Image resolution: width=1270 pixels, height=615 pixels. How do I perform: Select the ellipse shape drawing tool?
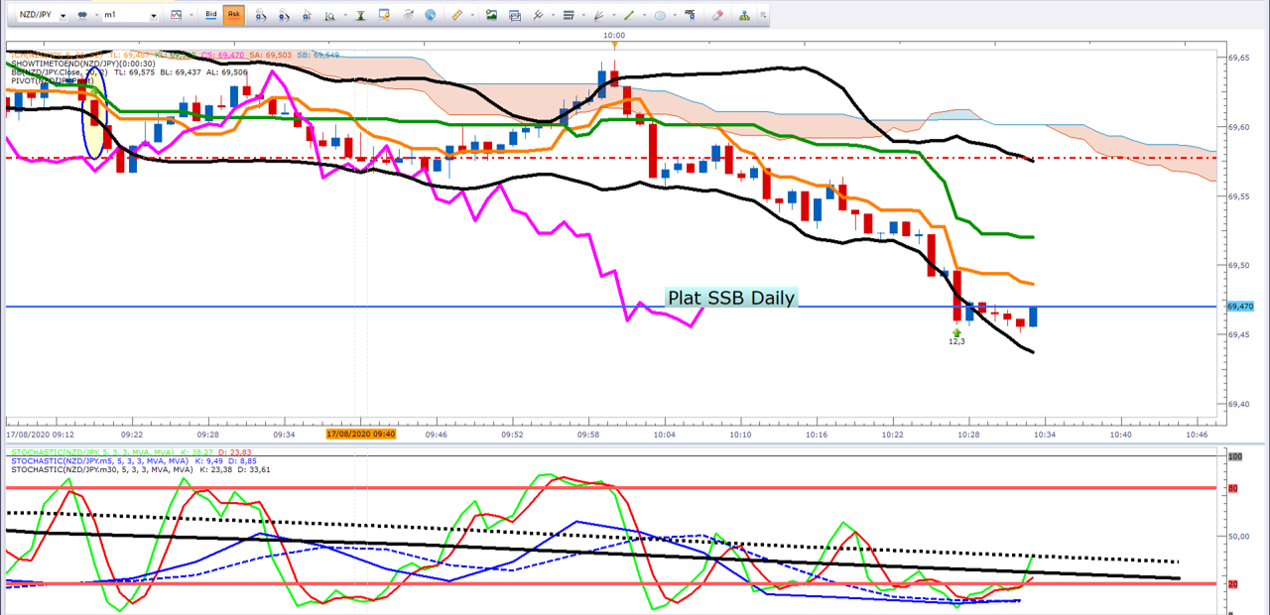(x=660, y=15)
